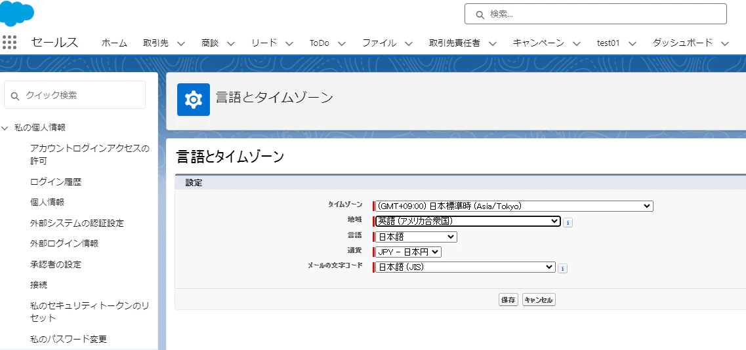This screenshot has width=746, height=350.
Task: Open the メールの文字コード dropdown
Action: [465, 267]
